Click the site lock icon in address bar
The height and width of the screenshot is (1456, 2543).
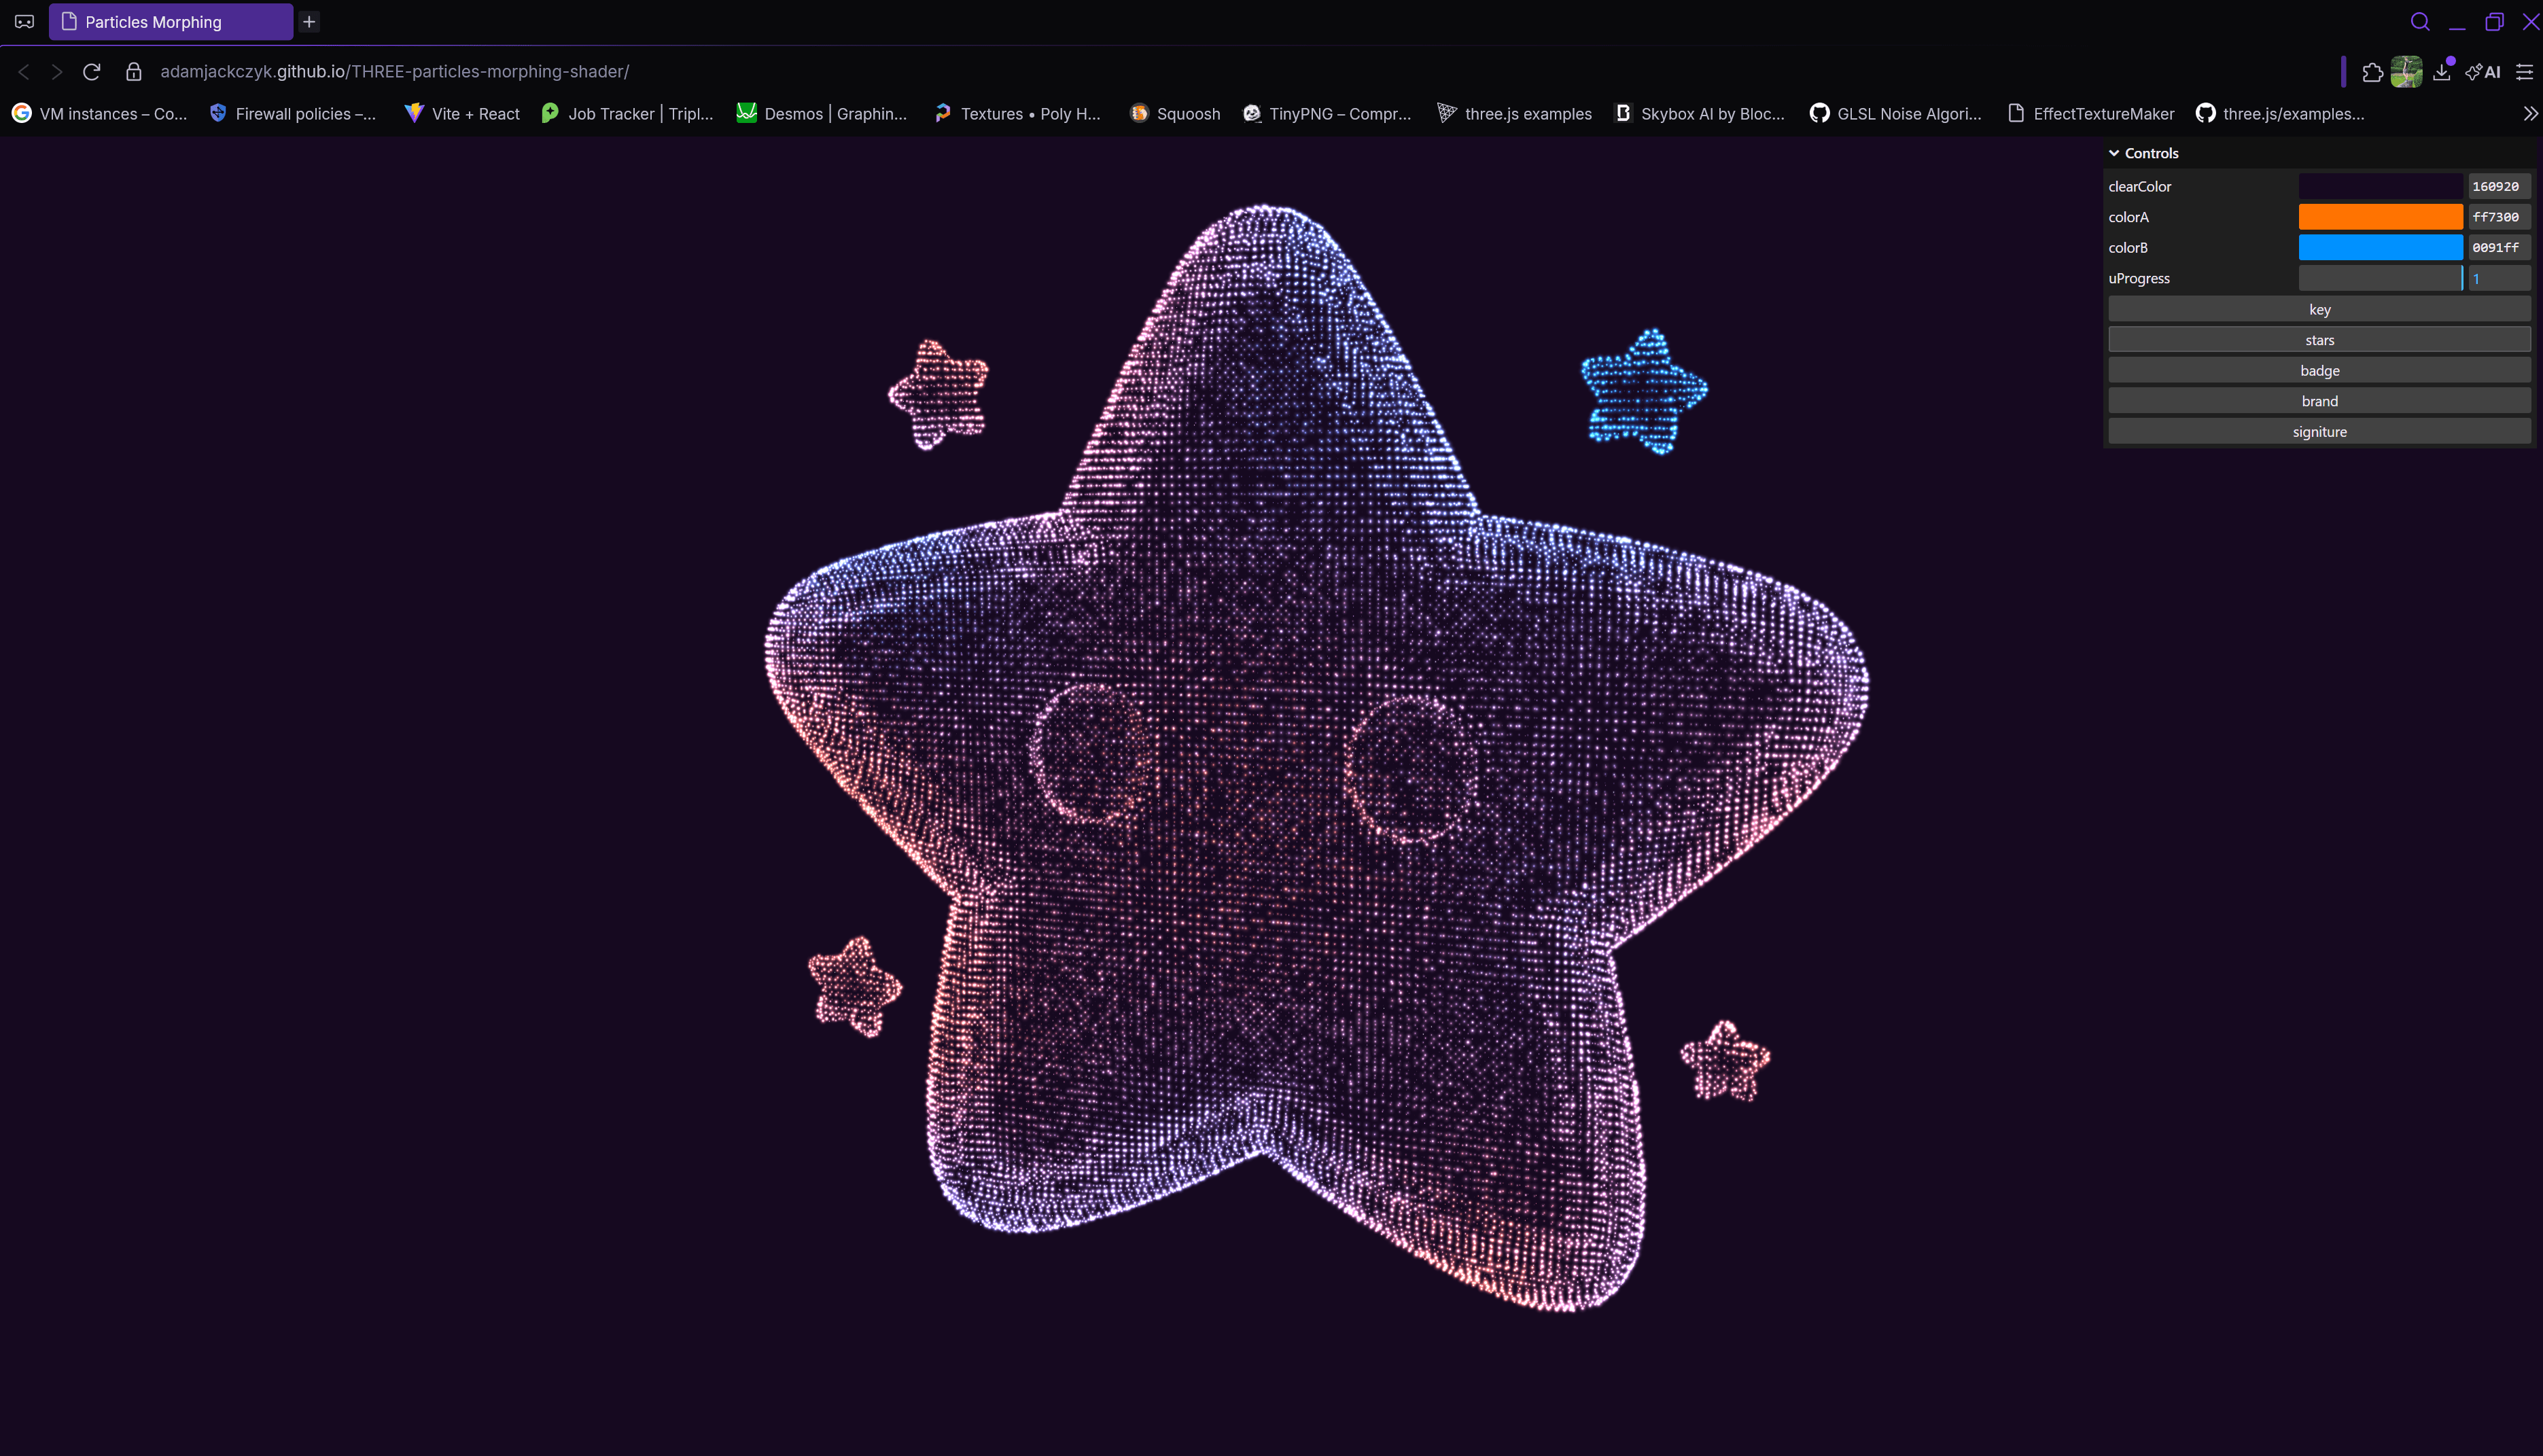134,72
